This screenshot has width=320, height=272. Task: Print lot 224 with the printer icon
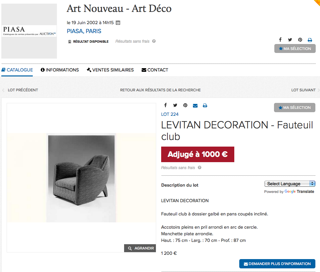pyautogui.click(x=205, y=106)
